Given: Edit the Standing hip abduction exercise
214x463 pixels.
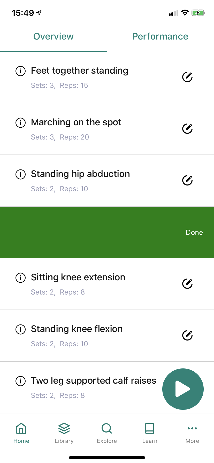Looking at the screenshot, I should [187, 180].
